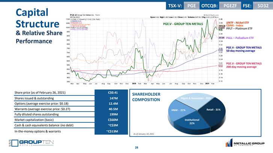Click the JJNTF - Nickel ETF legend

point(237,22)
